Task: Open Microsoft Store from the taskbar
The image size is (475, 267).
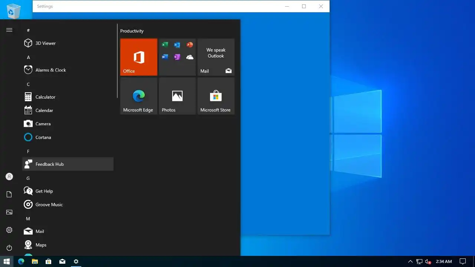Action: coord(48,261)
